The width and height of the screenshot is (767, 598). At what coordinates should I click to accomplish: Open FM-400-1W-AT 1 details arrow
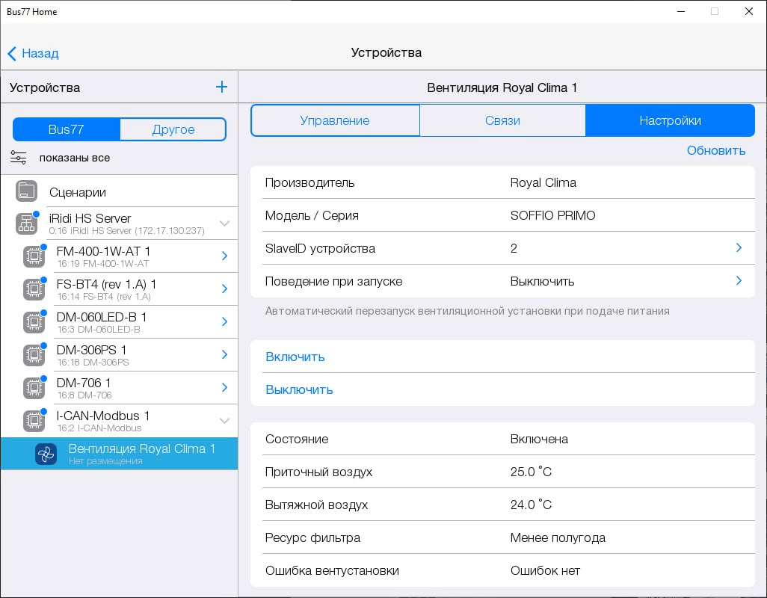point(224,256)
